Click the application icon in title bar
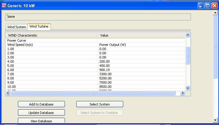The image size is (219, 125). (x=4, y=5)
